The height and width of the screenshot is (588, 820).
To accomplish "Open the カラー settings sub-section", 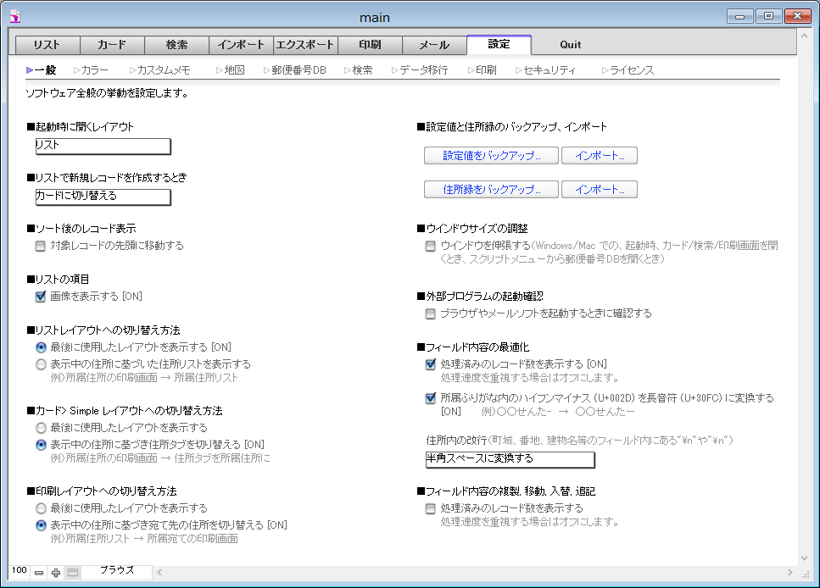I will point(92,70).
